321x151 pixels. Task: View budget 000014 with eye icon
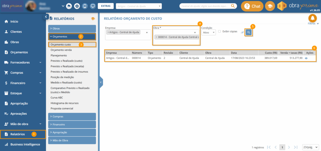point(306,58)
